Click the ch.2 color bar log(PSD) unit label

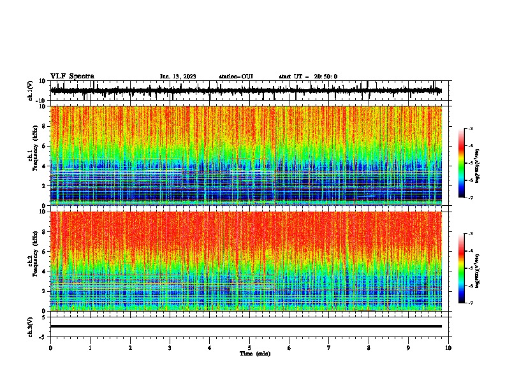pos(478,271)
